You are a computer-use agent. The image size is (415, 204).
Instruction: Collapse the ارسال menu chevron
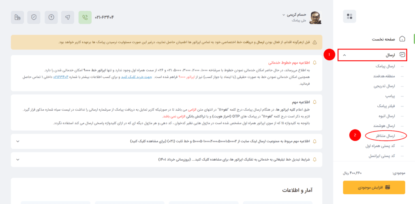tap(344, 55)
